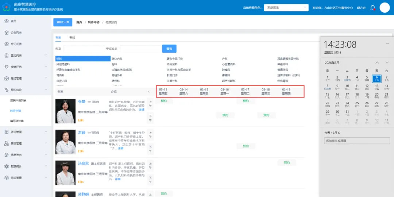The image size is (394, 197).
Task: Click the 意见反馈 feedback icon in the sidebar
Action: point(7,44)
